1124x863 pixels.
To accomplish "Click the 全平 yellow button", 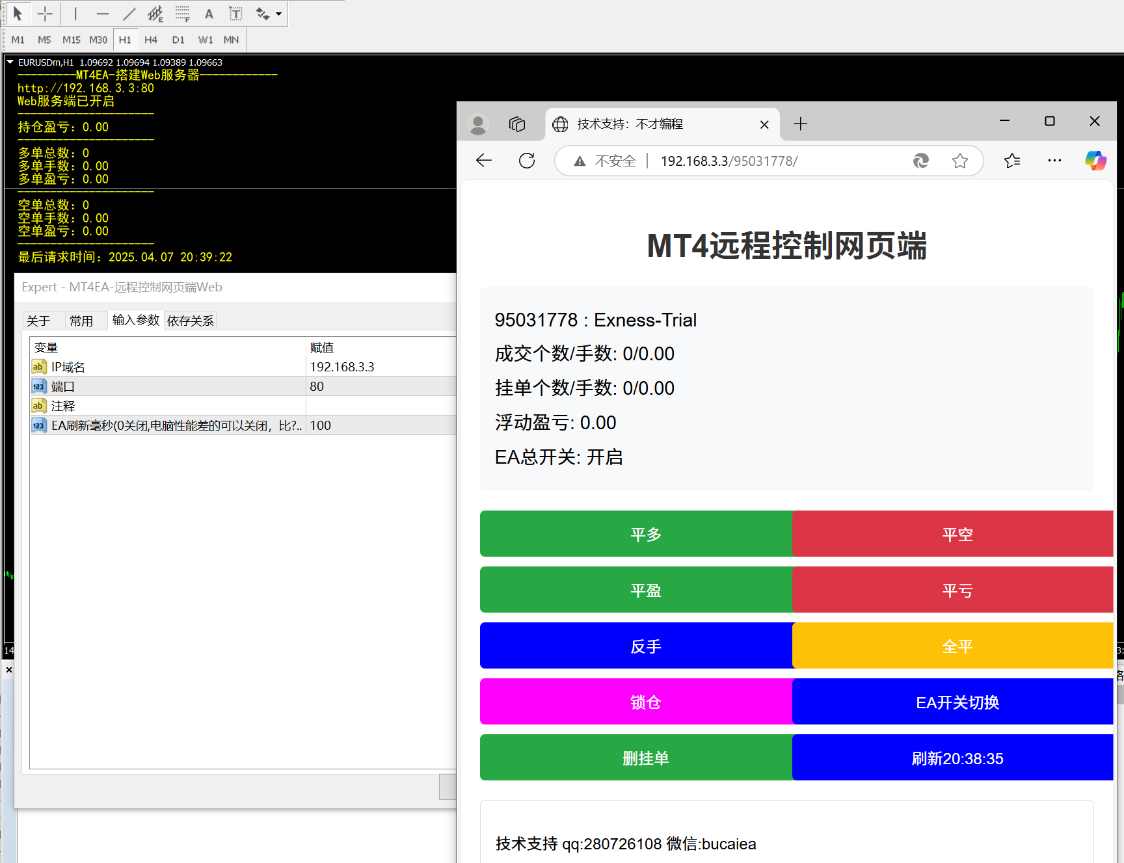I will [954, 646].
